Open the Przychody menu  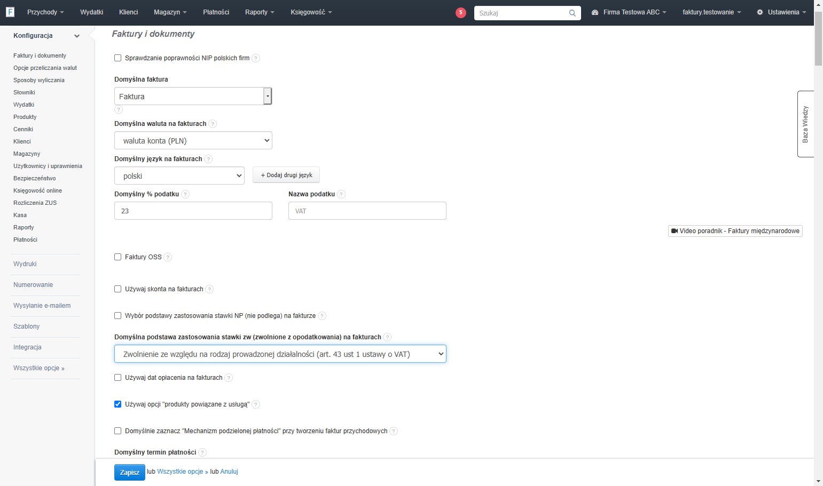[x=45, y=12]
